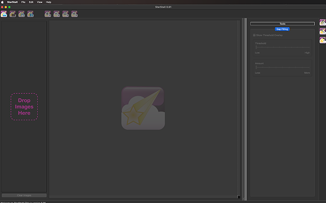Select the Gap Filling tab
The height and width of the screenshot is (203, 326).
282,29
